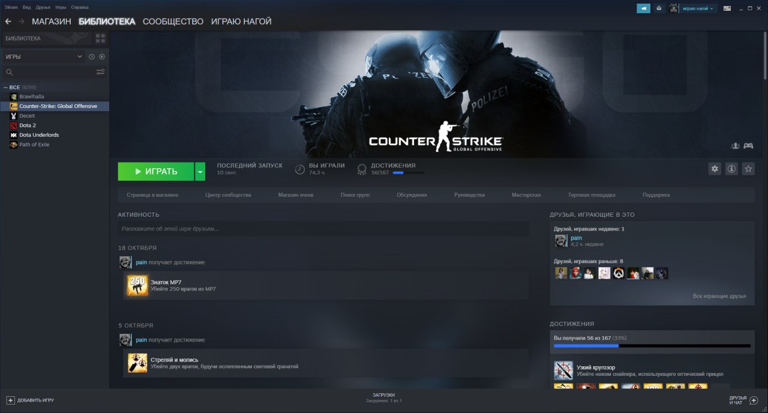
Task: Open the Игры menu
Action: 61,7
